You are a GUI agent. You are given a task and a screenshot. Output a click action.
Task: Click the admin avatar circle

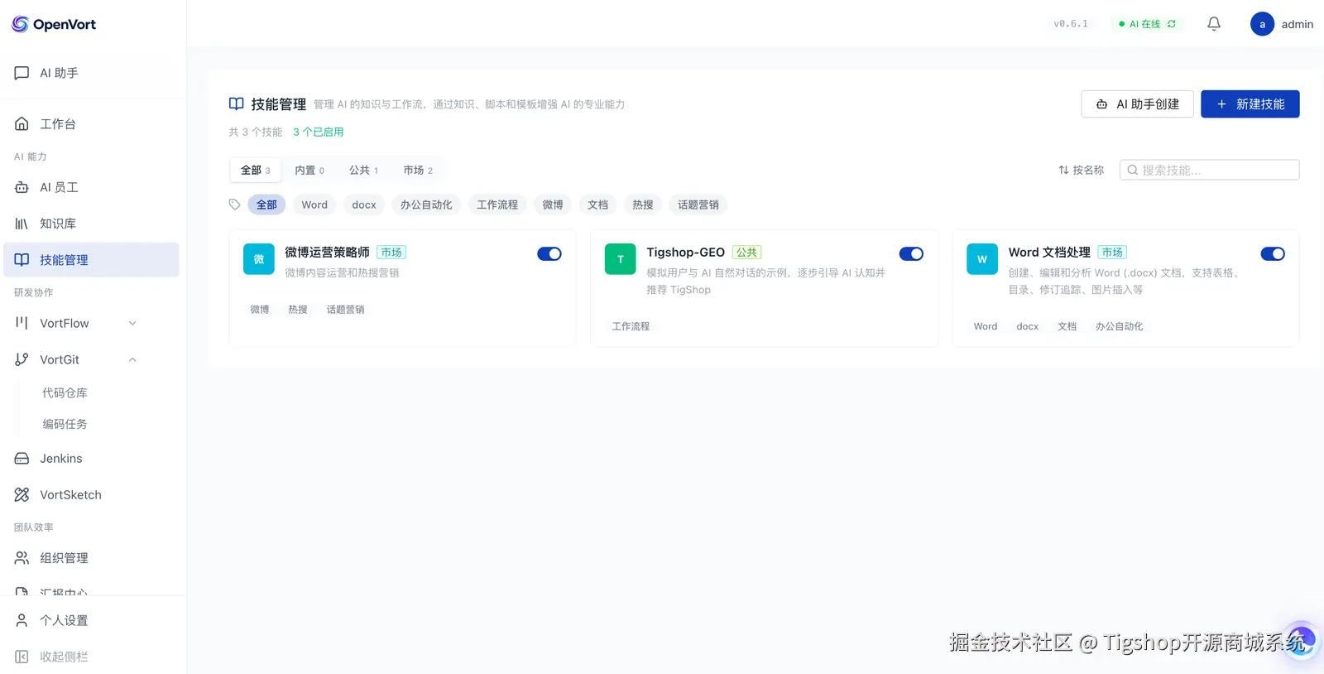click(x=1262, y=24)
